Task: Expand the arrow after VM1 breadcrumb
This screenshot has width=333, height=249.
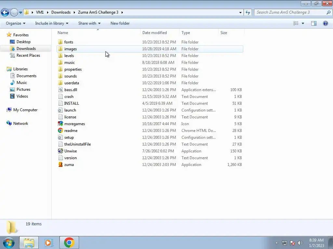Action: (x=47, y=13)
